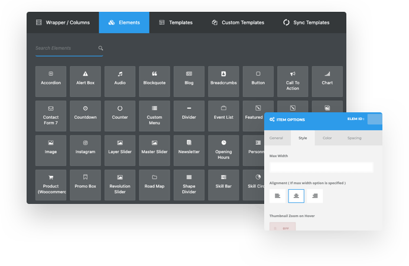Set alignment to center
Image resolution: width=409 pixels, height=266 pixels.
point(296,196)
